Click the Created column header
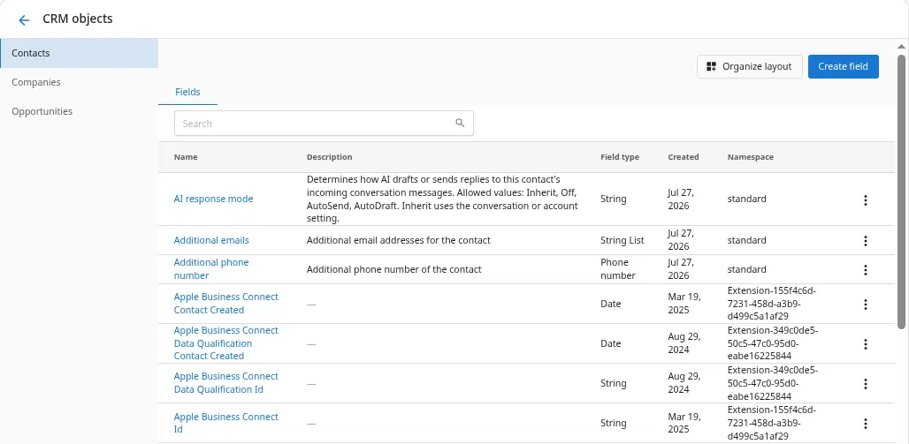909x444 pixels. [683, 157]
